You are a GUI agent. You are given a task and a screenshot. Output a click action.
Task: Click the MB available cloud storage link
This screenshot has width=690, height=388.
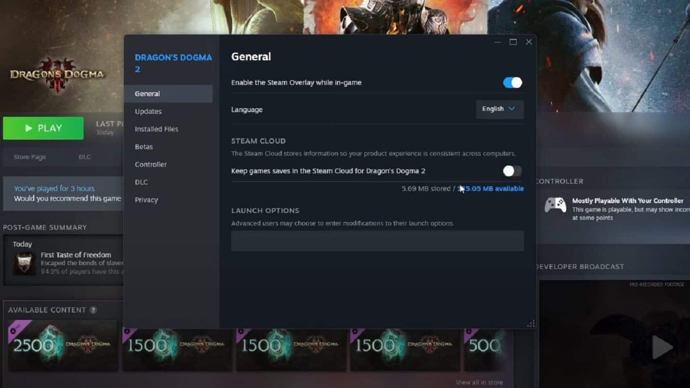(x=490, y=188)
